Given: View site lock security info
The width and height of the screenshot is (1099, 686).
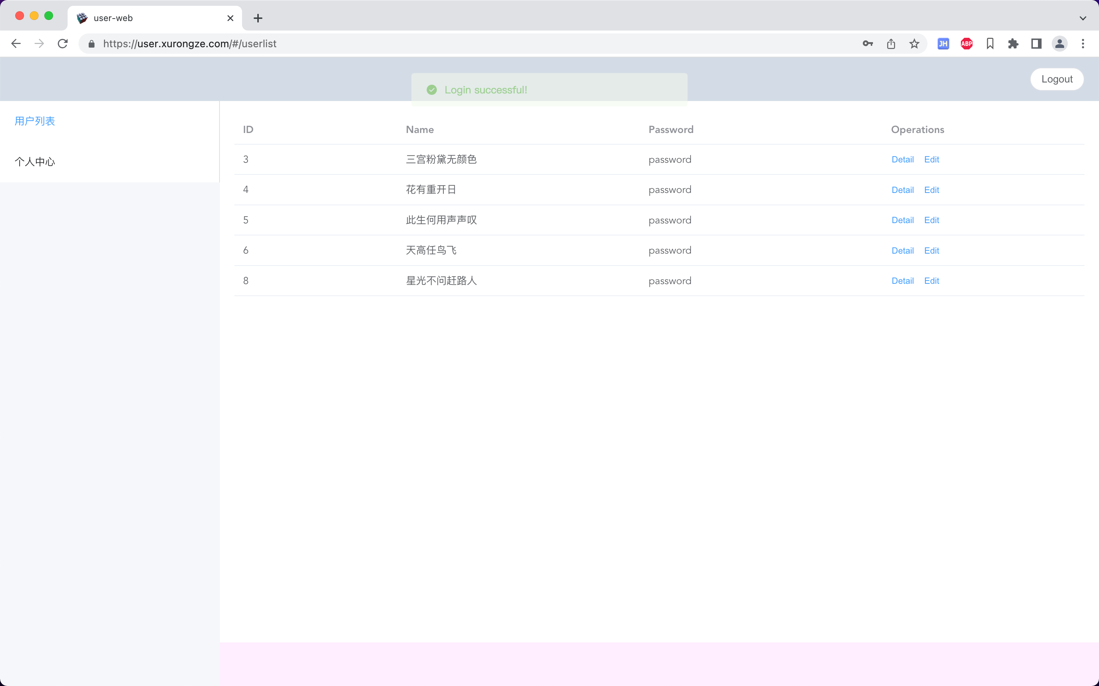Looking at the screenshot, I should 92,44.
